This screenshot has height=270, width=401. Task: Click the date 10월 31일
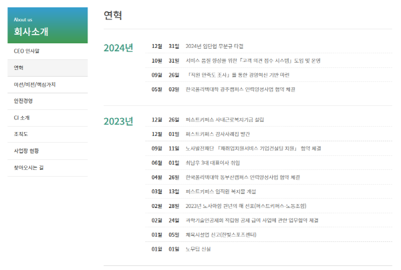tap(165, 61)
